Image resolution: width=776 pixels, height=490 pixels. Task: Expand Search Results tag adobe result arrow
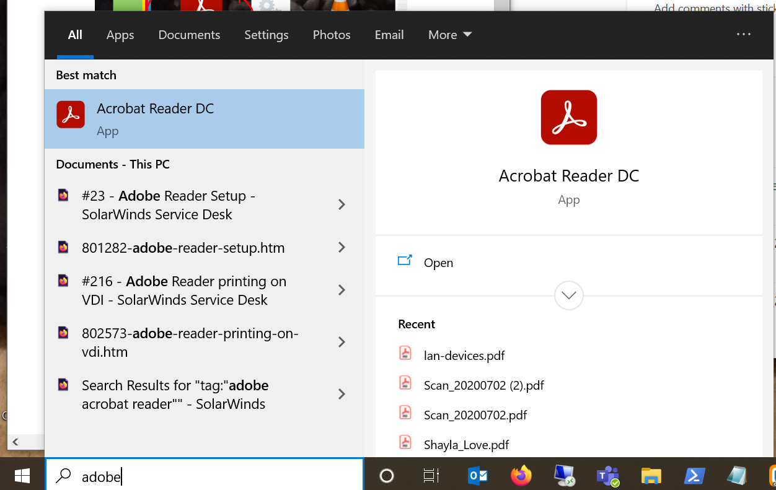(342, 394)
